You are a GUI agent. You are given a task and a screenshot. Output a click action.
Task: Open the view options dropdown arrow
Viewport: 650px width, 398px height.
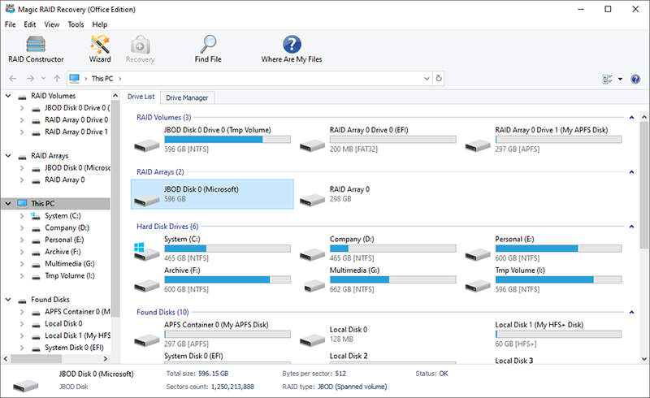tap(620, 79)
